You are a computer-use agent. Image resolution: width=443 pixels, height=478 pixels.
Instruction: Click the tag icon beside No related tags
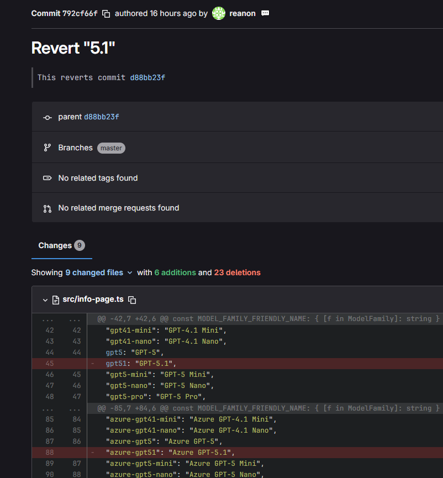pyautogui.click(x=47, y=178)
